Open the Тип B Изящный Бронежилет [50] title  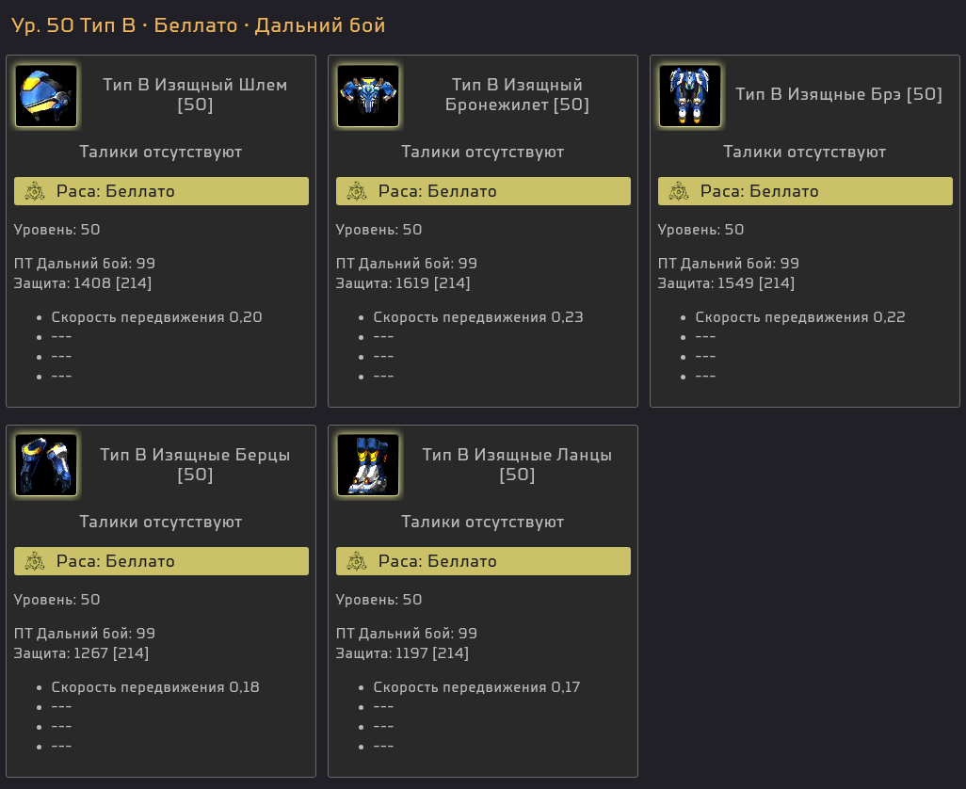[517, 95]
